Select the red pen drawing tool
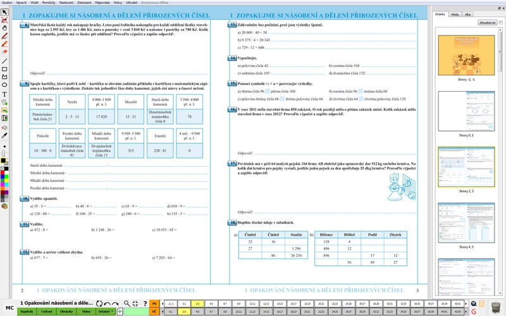Screen dimensions: 506x316 point(4,36)
